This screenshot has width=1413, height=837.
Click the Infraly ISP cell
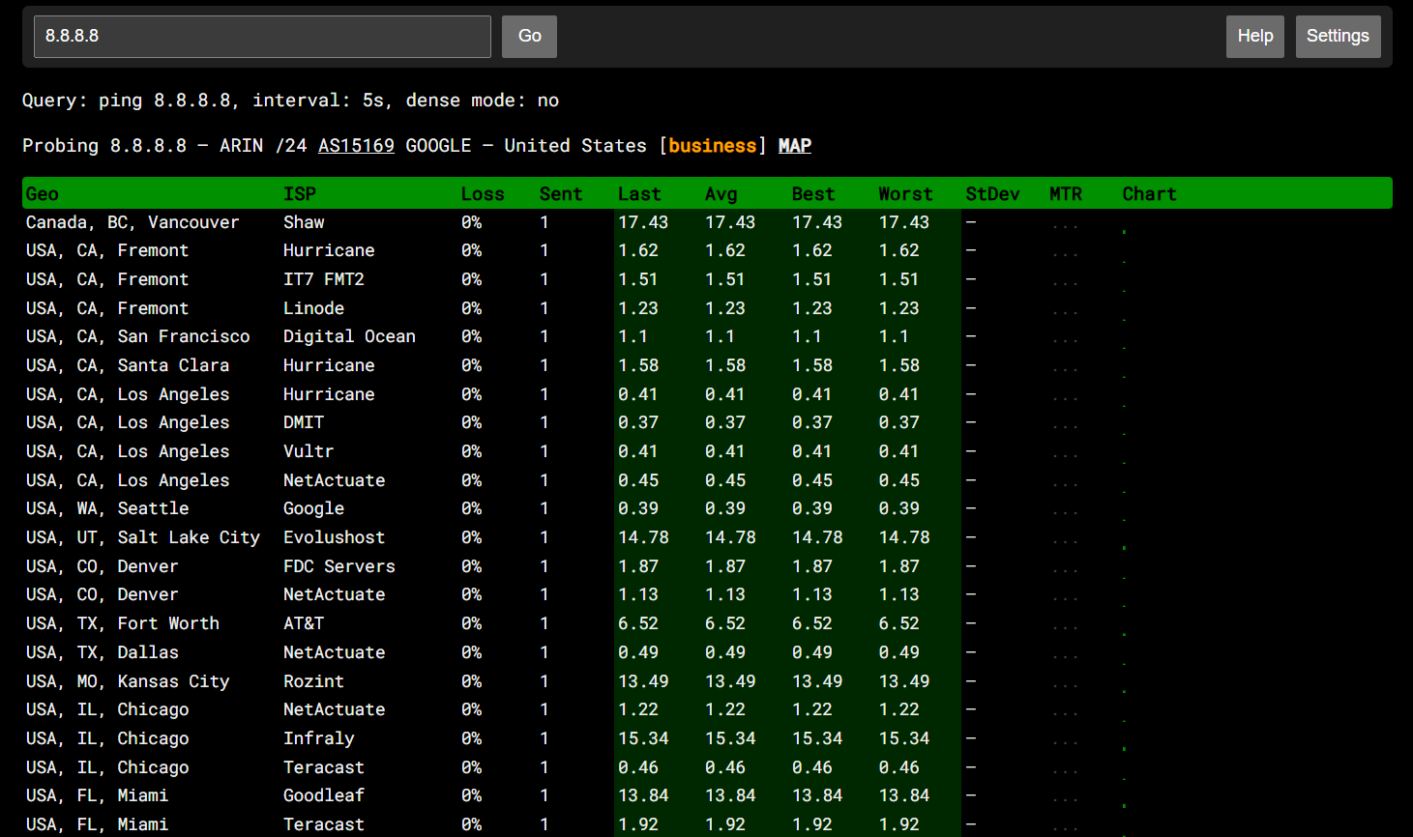pos(319,738)
